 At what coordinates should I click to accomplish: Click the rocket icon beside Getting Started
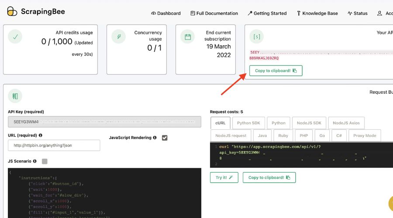[250, 13]
